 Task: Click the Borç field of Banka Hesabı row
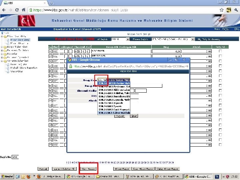(x=167, y=56)
